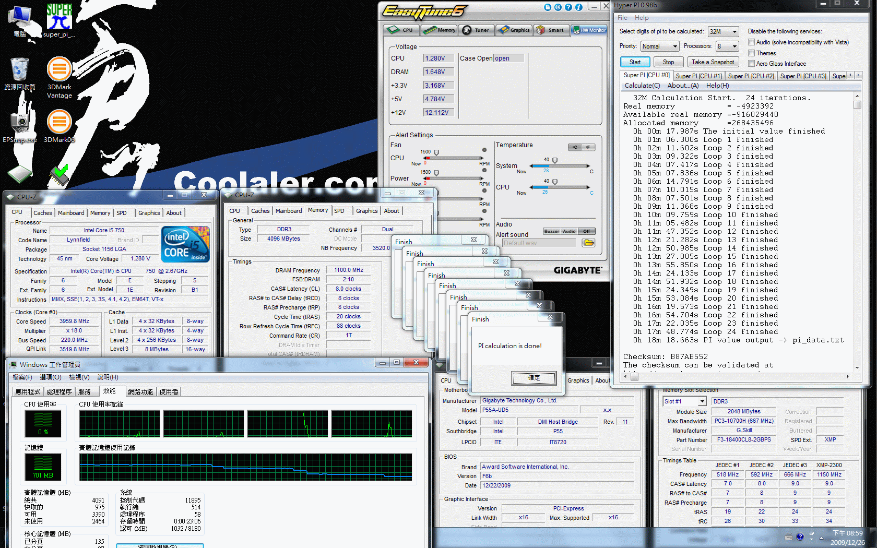Open Hyper PI File menu

click(622, 18)
